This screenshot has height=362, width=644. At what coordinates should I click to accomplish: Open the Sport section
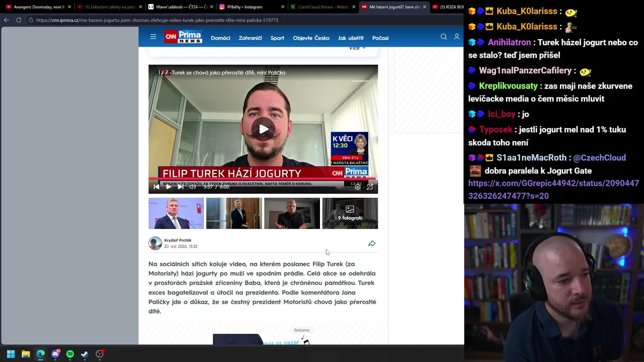tap(277, 38)
